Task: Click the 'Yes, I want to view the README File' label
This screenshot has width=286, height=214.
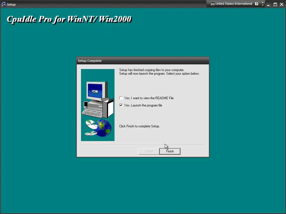Action: tap(149, 98)
